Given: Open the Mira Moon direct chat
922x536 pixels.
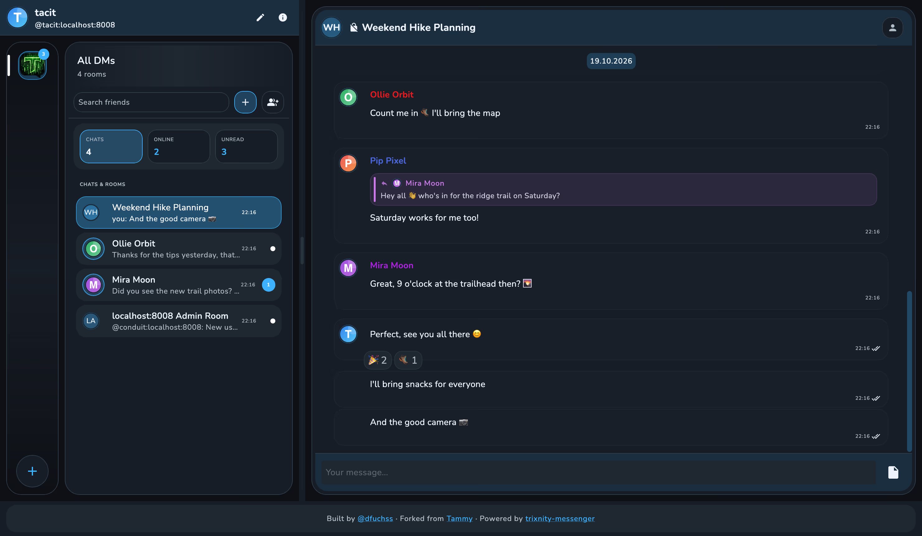Looking at the screenshot, I should click(x=178, y=285).
